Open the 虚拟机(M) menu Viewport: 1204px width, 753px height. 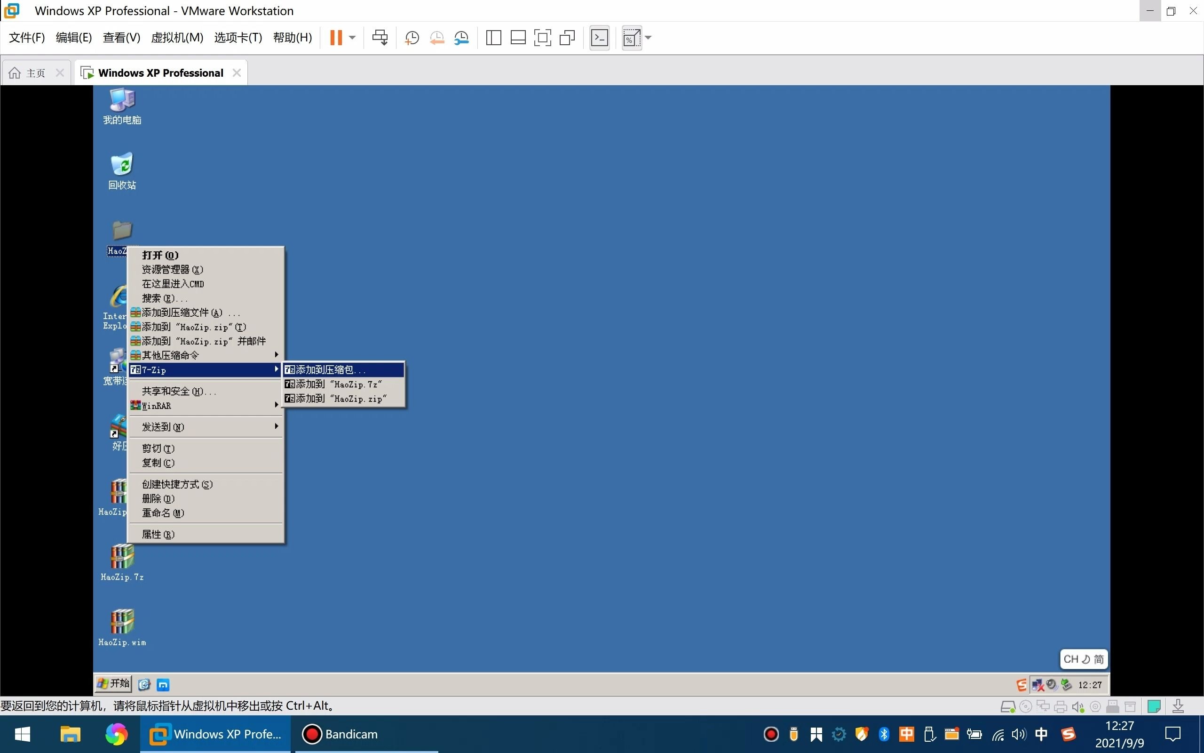(x=177, y=37)
